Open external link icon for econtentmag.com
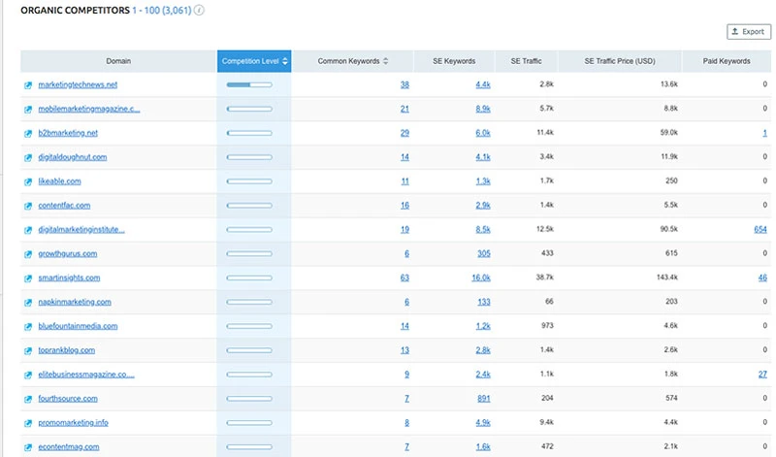The image size is (776, 457). 28,447
